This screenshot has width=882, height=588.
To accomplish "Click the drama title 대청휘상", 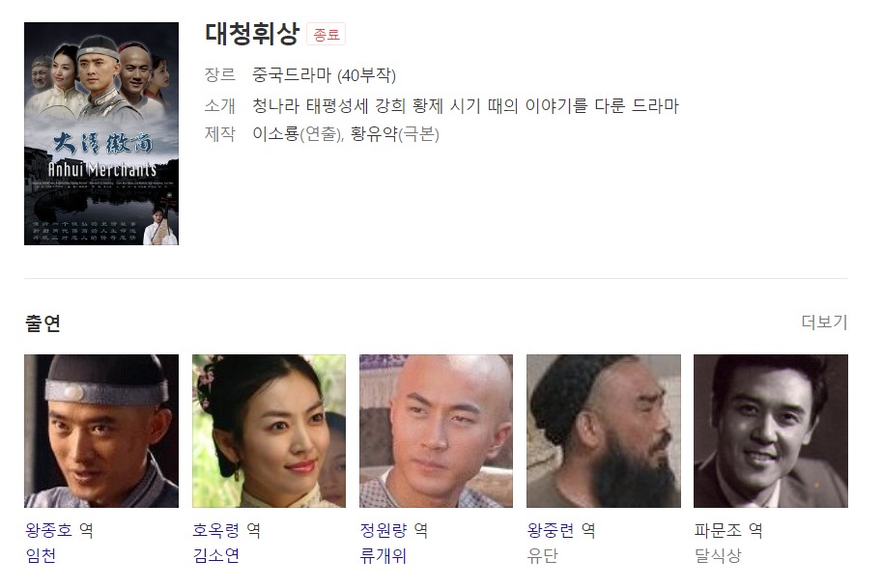I will click(252, 34).
